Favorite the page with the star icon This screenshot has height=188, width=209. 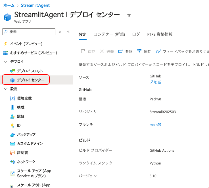pos(129,15)
